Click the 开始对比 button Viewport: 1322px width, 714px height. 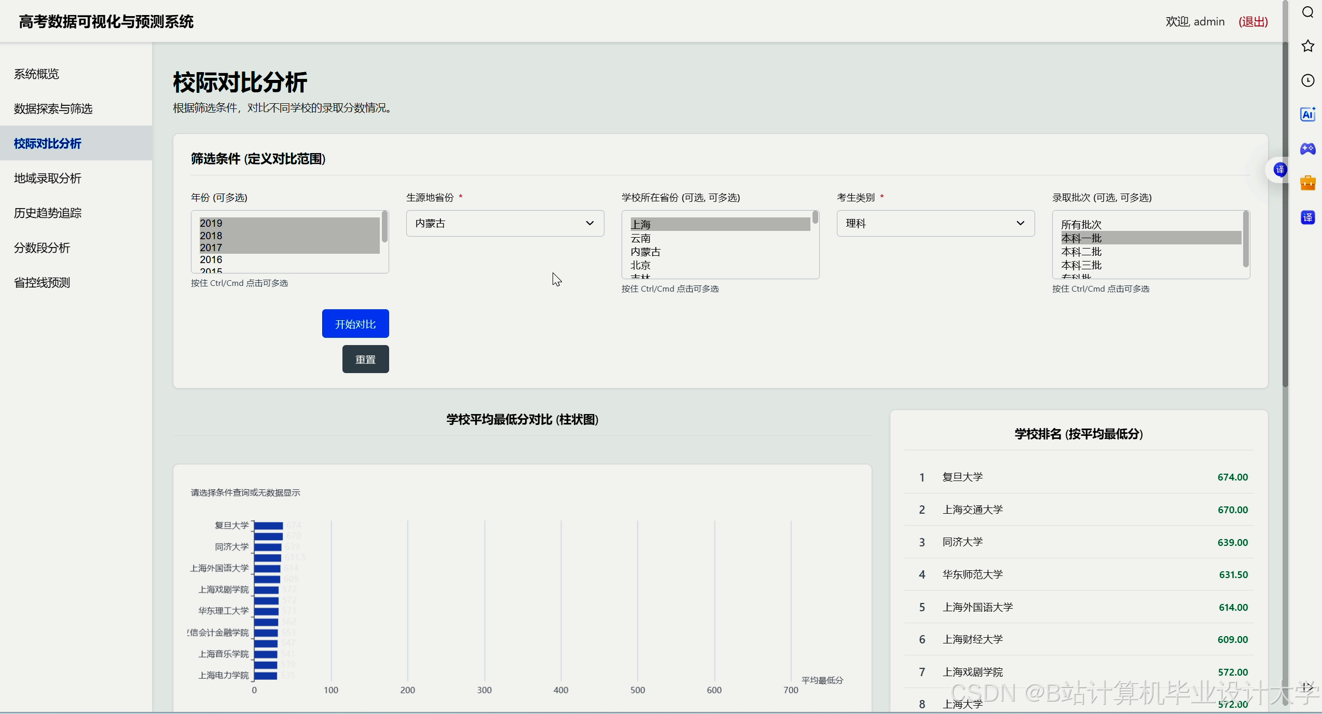coord(355,324)
